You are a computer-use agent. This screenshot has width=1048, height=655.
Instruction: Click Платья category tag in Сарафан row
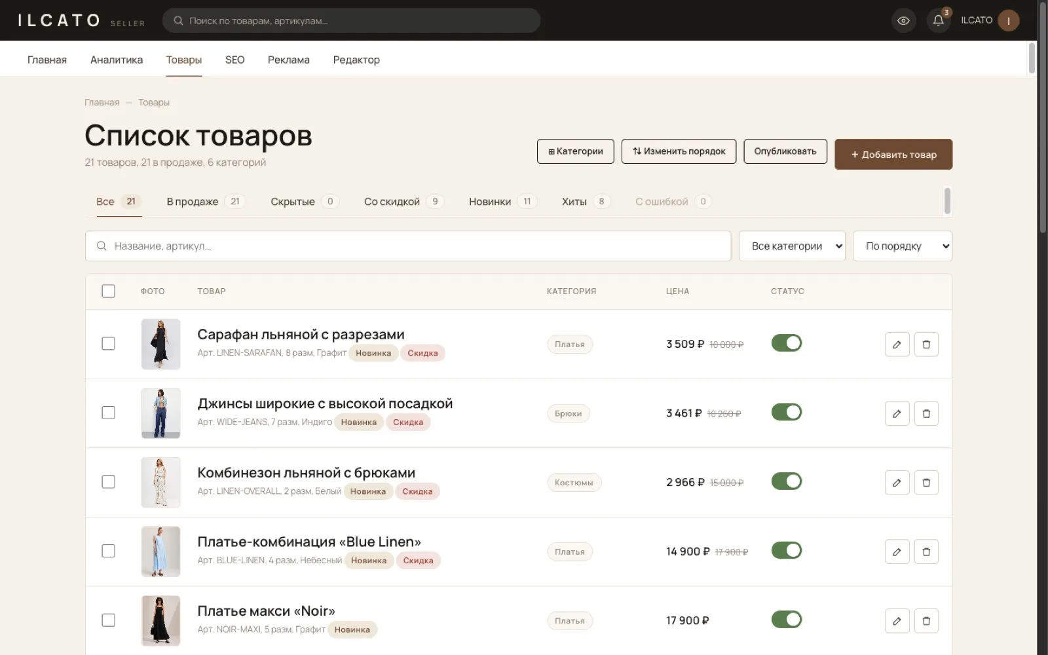[x=570, y=345]
